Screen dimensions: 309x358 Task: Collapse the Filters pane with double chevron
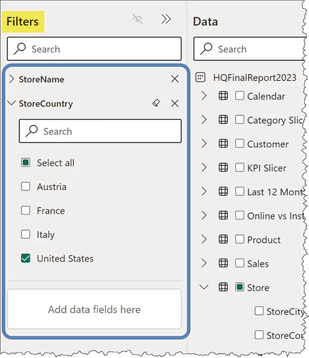click(166, 19)
